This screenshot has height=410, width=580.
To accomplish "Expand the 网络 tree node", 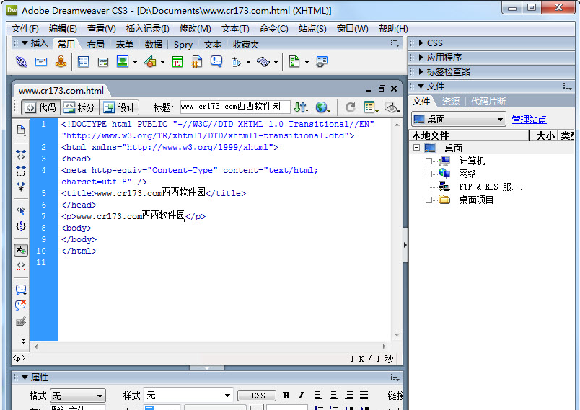I will coord(429,174).
